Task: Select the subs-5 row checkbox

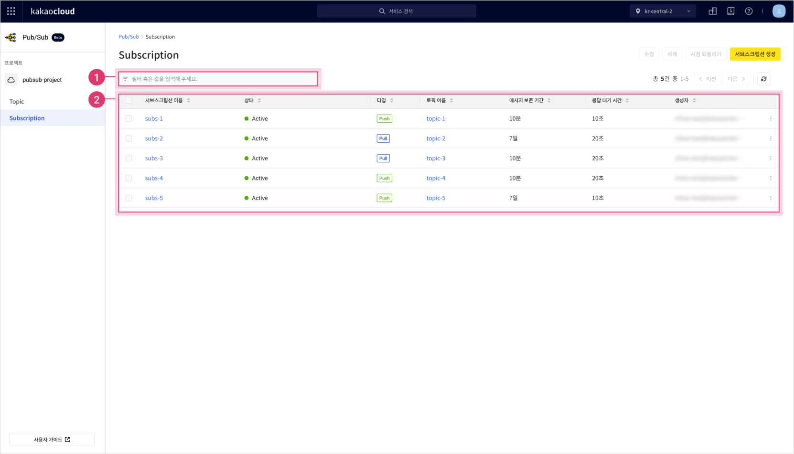Action: coord(129,198)
